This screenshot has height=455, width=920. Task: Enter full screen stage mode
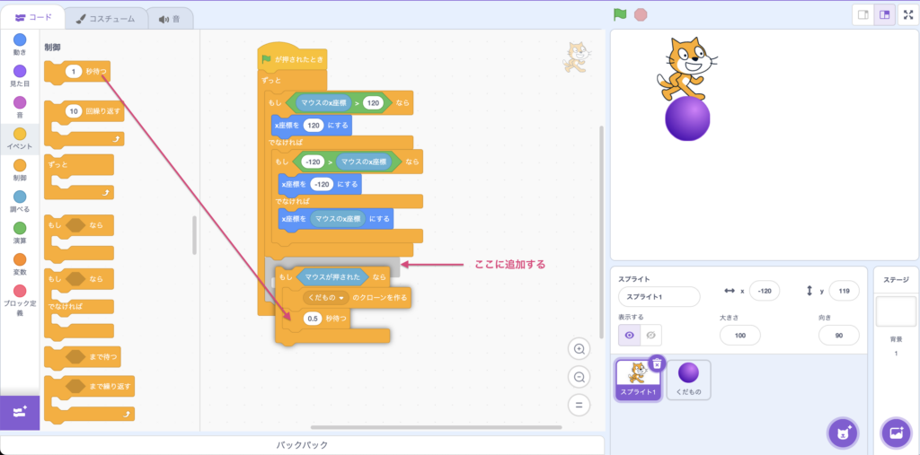pos(907,14)
